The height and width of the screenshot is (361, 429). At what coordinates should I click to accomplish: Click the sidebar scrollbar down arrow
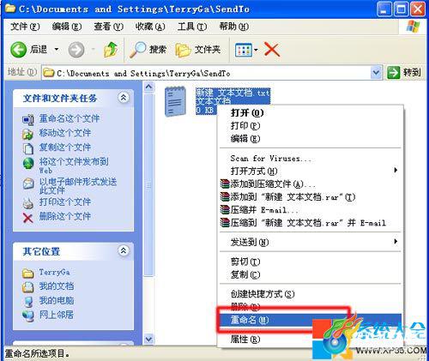(x=148, y=339)
